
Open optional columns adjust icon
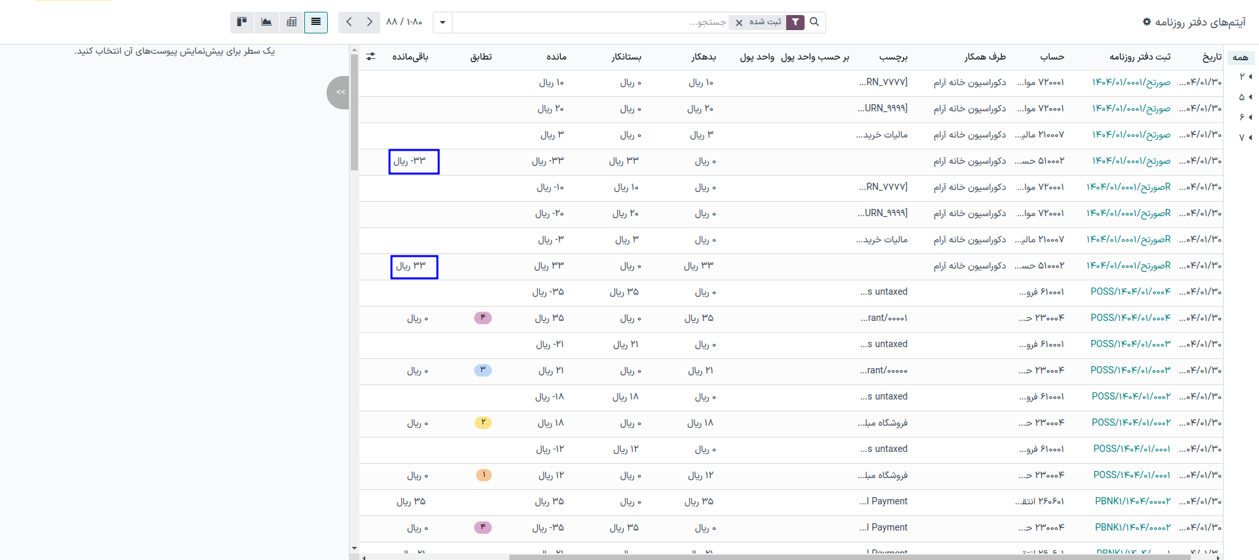click(x=370, y=57)
